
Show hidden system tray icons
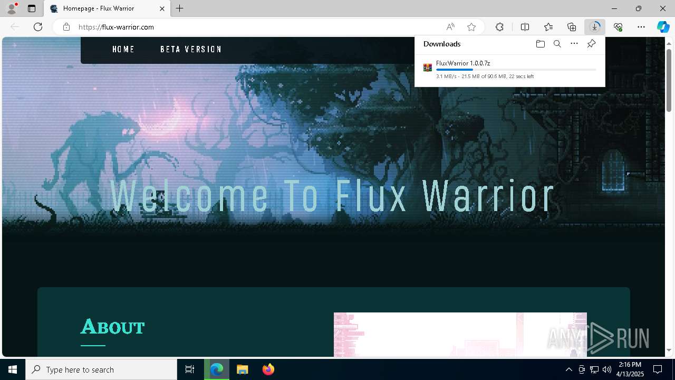(x=568, y=369)
